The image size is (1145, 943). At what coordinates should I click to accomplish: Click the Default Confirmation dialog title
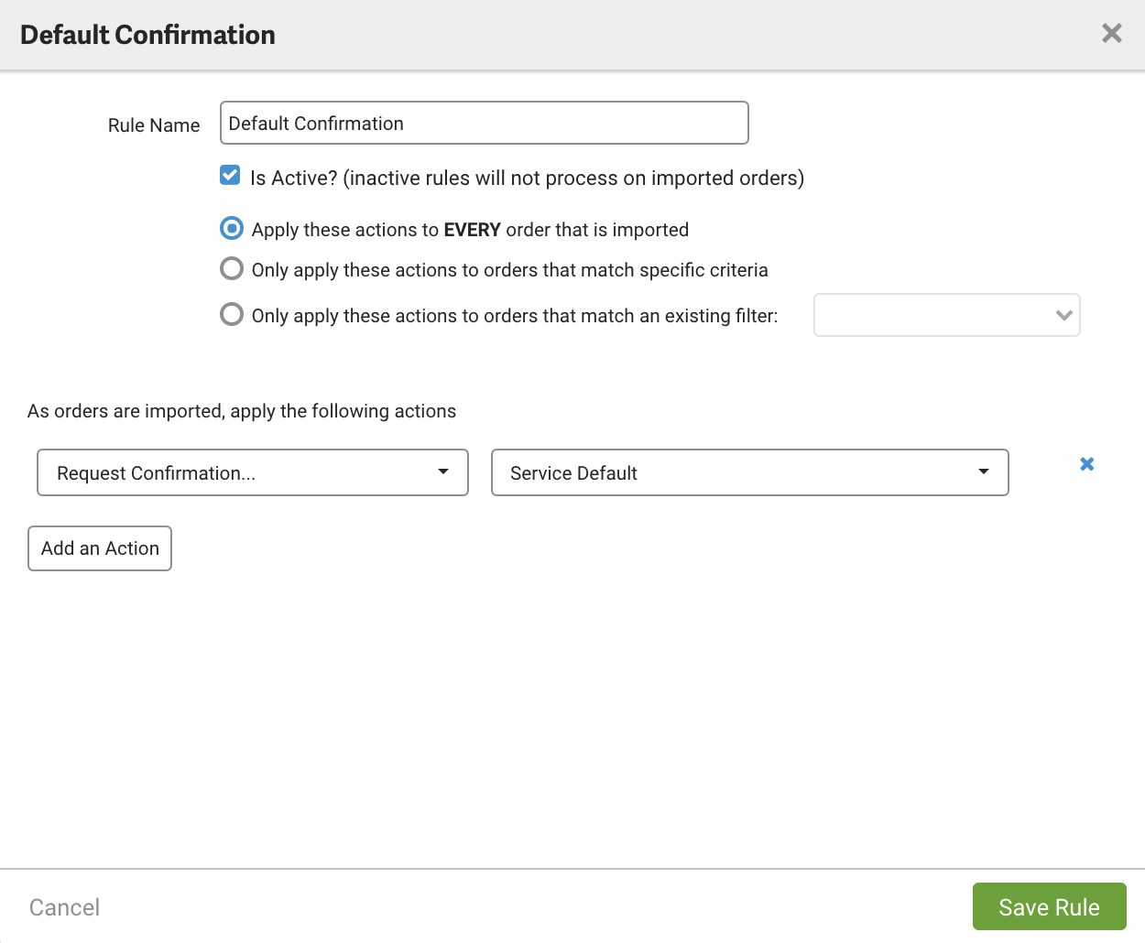pyautogui.click(x=147, y=35)
